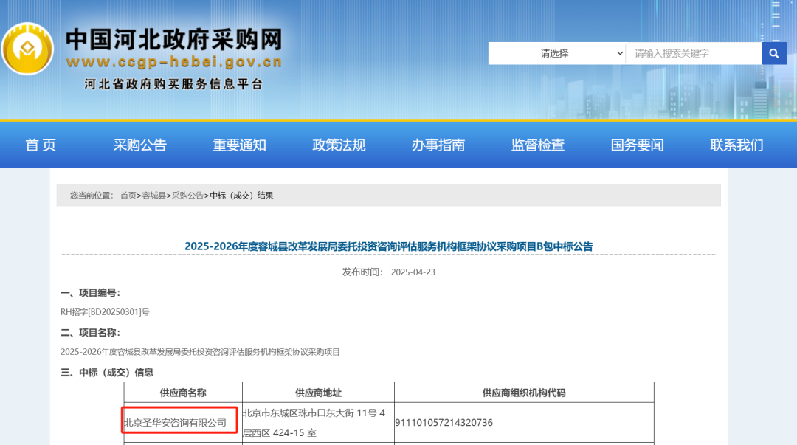
Task: Click the blue search magnifier button
Action: tap(773, 53)
